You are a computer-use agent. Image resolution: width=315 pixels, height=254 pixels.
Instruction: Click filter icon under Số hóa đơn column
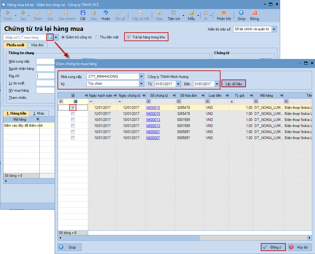[x=179, y=101]
